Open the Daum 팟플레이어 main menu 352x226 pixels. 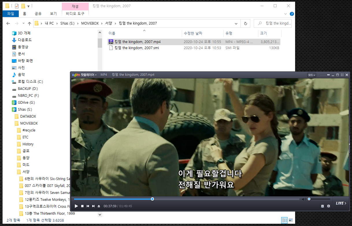tap(84, 75)
